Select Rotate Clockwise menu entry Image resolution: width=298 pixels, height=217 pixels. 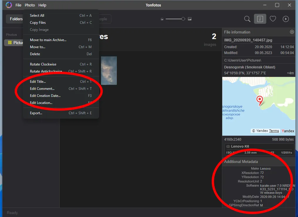pos(61,64)
